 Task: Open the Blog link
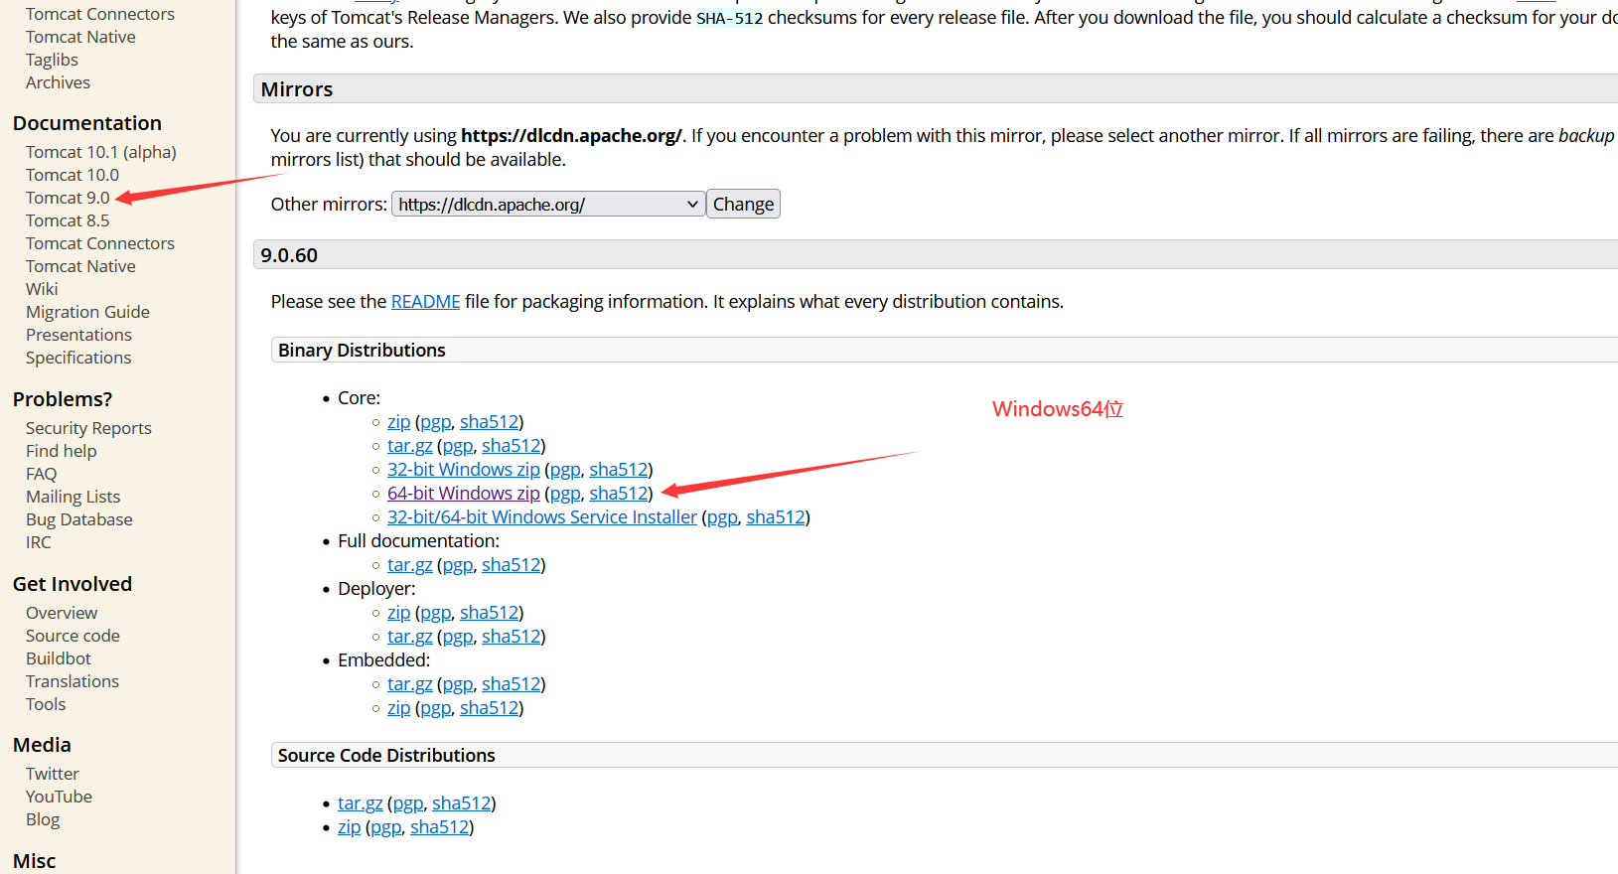click(x=43, y=819)
